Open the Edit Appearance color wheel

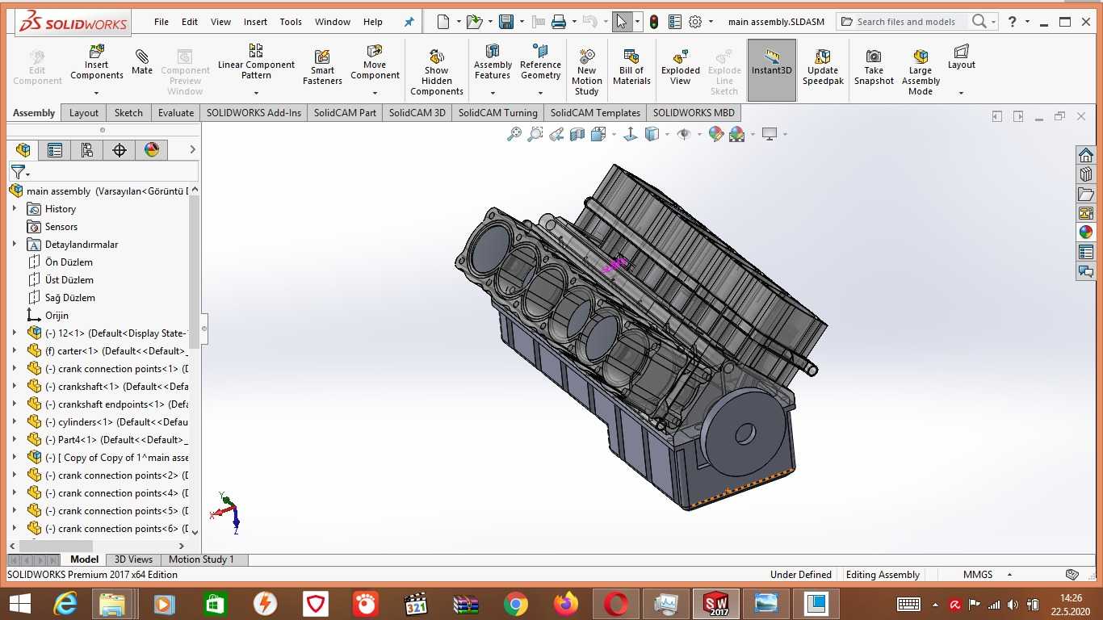pos(716,134)
